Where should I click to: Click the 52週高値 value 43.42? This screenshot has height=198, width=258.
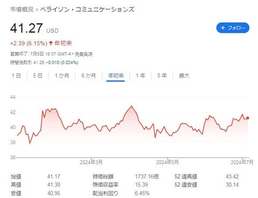[x=232, y=176]
